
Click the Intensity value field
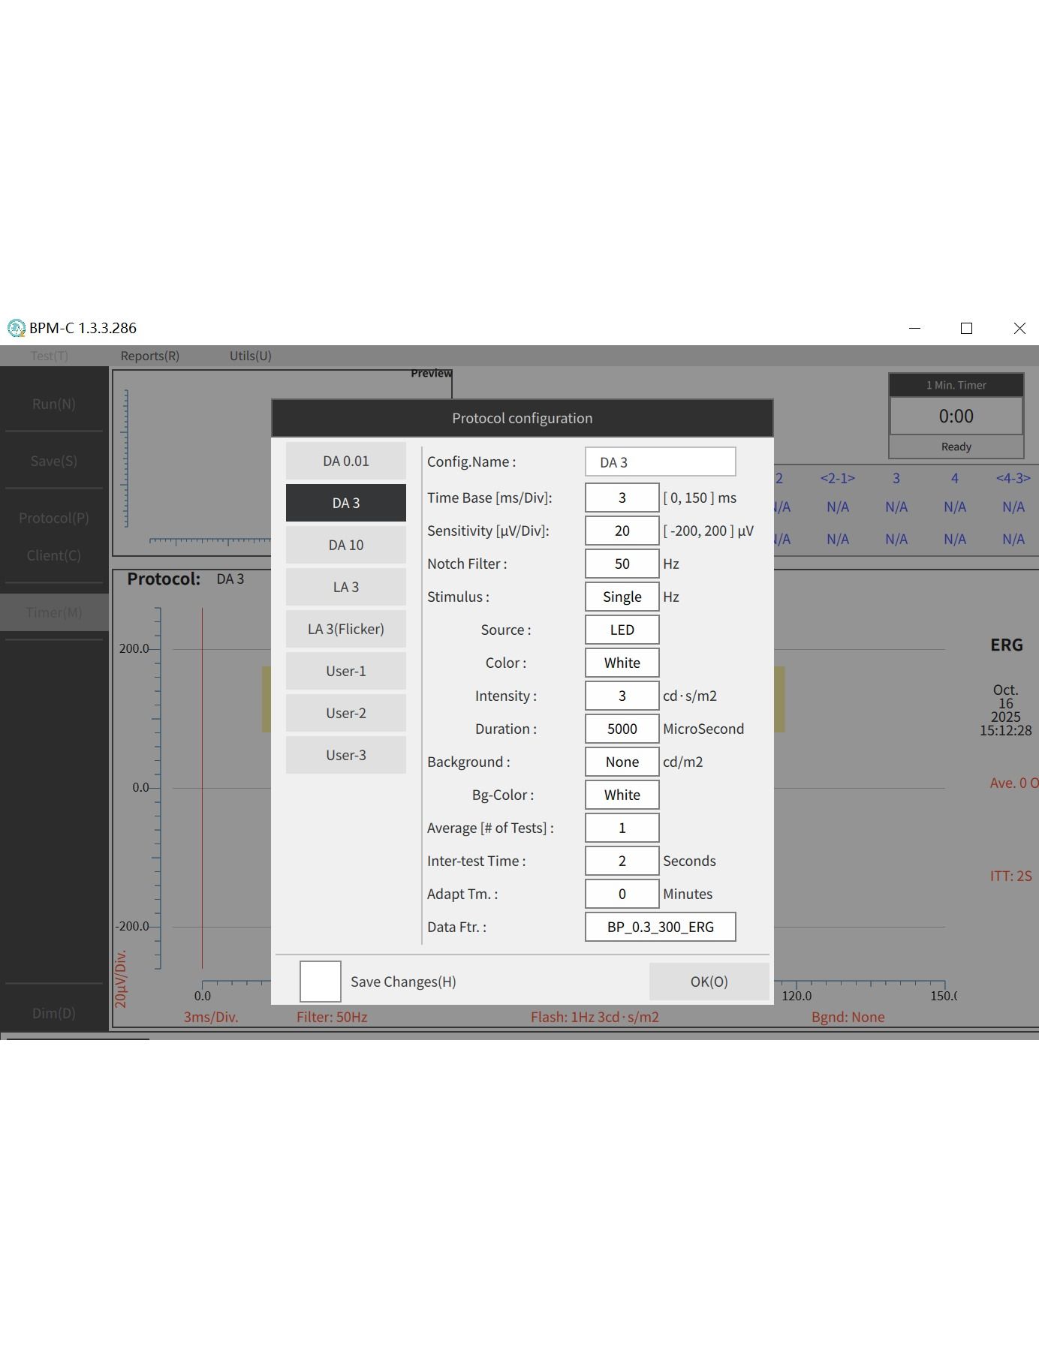click(622, 696)
